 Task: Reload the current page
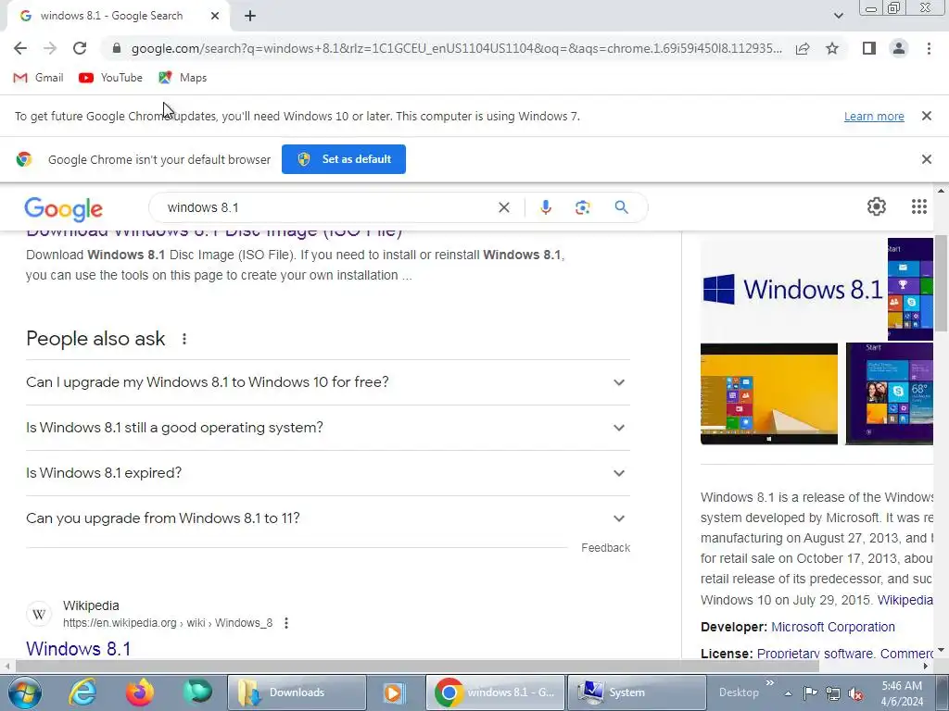click(x=80, y=48)
